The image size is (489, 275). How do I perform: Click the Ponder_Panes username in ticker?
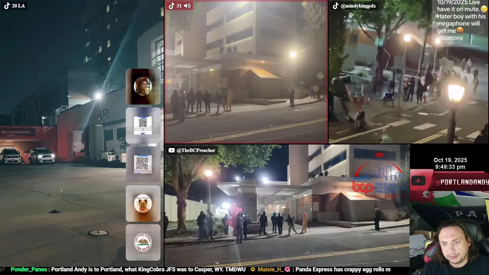pos(29,269)
